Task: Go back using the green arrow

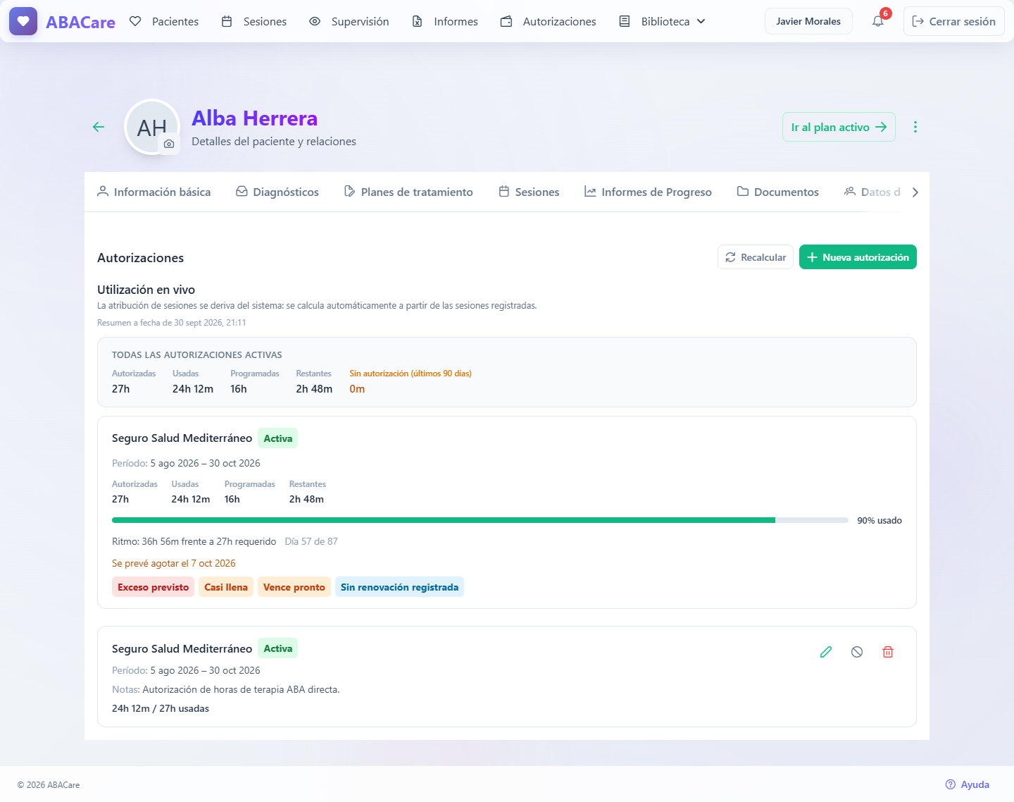Action: coord(99,127)
